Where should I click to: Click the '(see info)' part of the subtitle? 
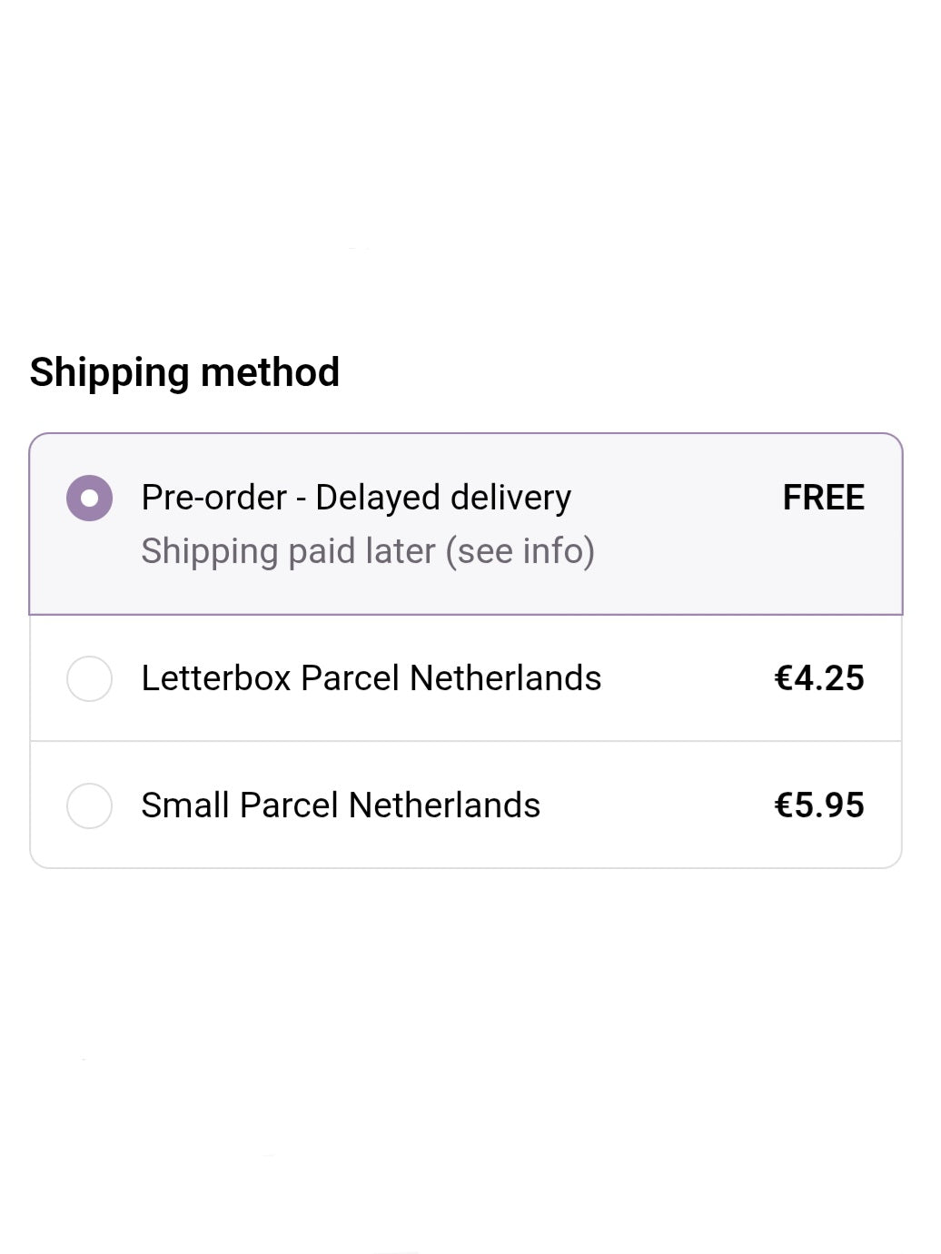tap(520, 551)
